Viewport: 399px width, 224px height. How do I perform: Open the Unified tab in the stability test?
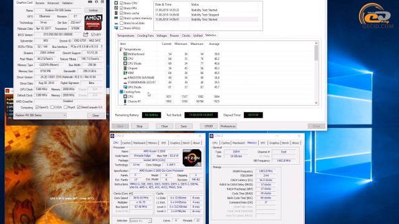tap(198, 35)
